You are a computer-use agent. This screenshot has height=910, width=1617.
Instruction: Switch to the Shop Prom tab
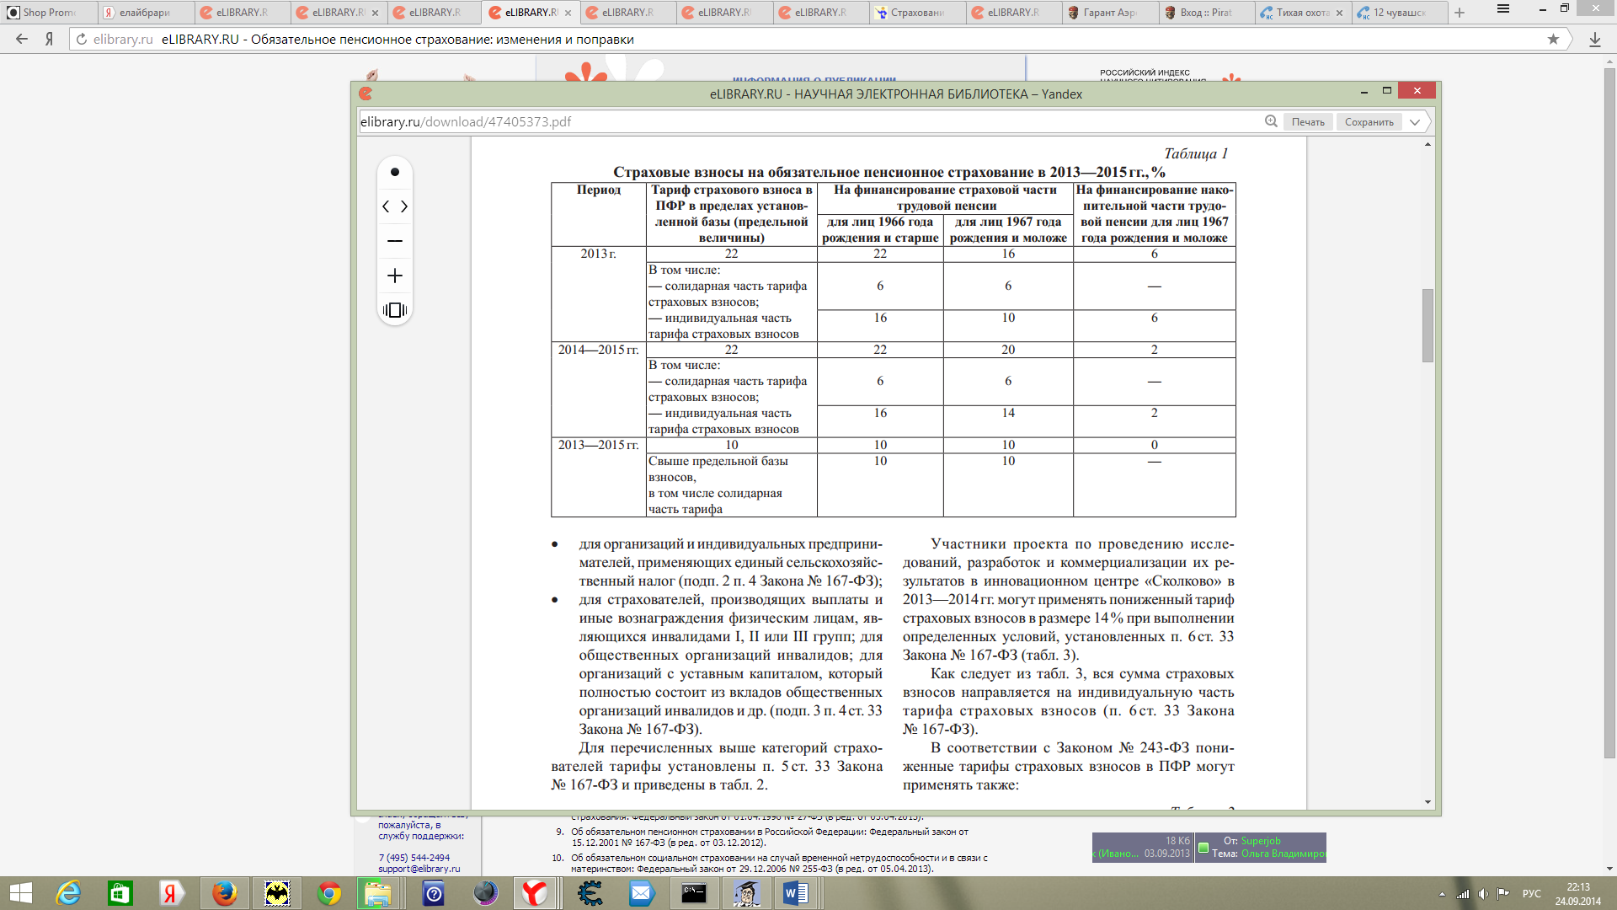(49, 13)
